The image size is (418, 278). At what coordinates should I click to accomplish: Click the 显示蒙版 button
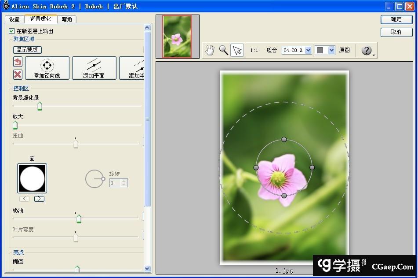[27, 50]
